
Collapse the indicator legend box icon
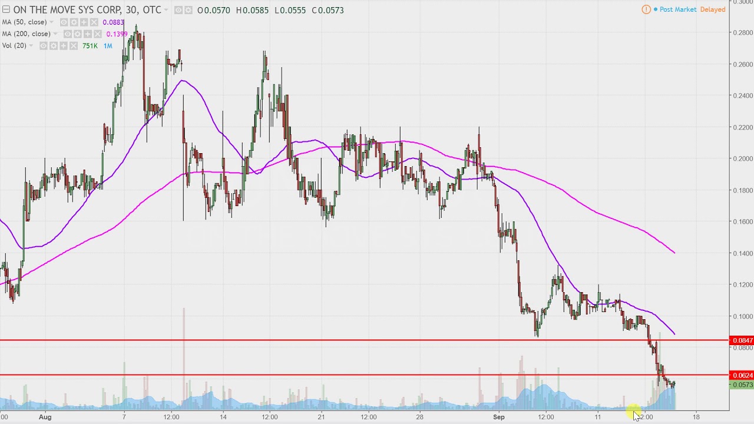point(6,9)
